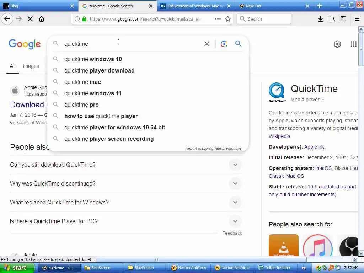Click the Feedback link below questions
364x273 pixels.
click(x=232, y=233)
